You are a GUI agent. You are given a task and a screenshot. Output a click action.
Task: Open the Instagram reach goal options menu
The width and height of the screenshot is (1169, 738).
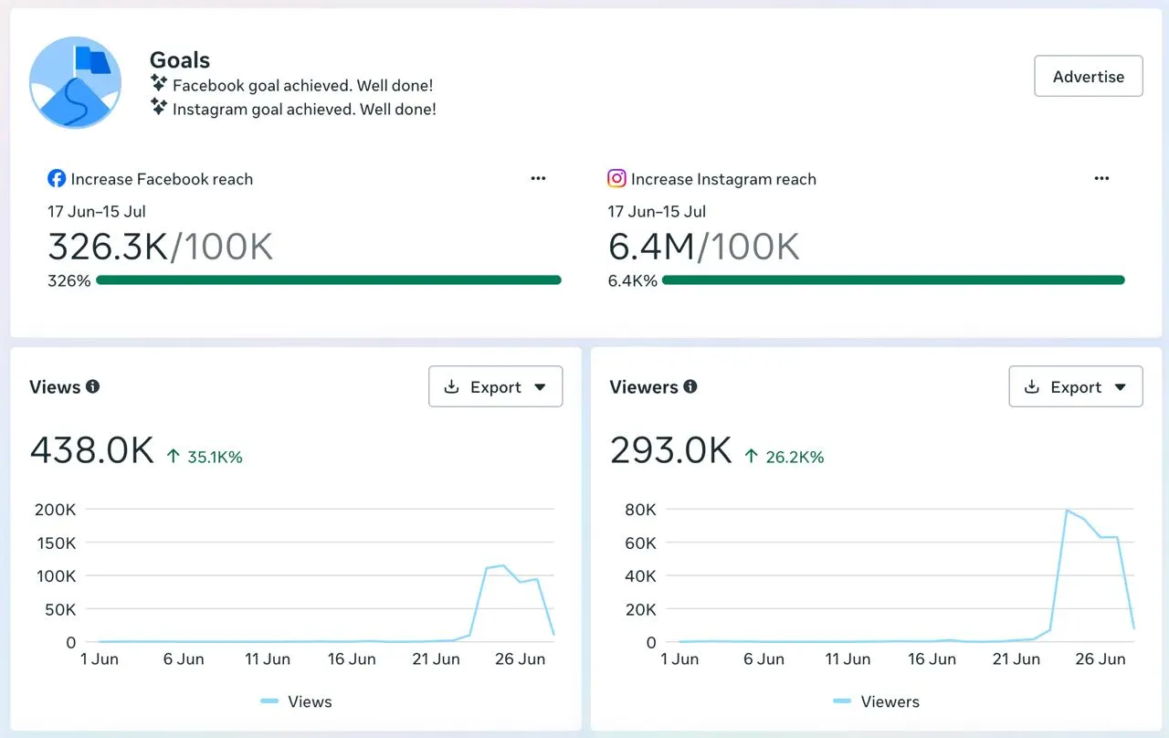(x=1101, y=179)
